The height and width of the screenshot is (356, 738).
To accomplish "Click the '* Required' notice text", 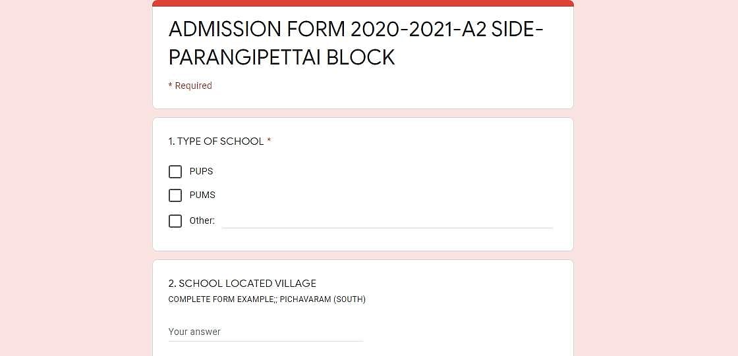I will pos(190,86).
